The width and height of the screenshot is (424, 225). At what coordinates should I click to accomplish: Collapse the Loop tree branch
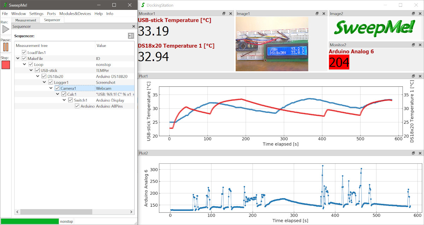(24, 65)
